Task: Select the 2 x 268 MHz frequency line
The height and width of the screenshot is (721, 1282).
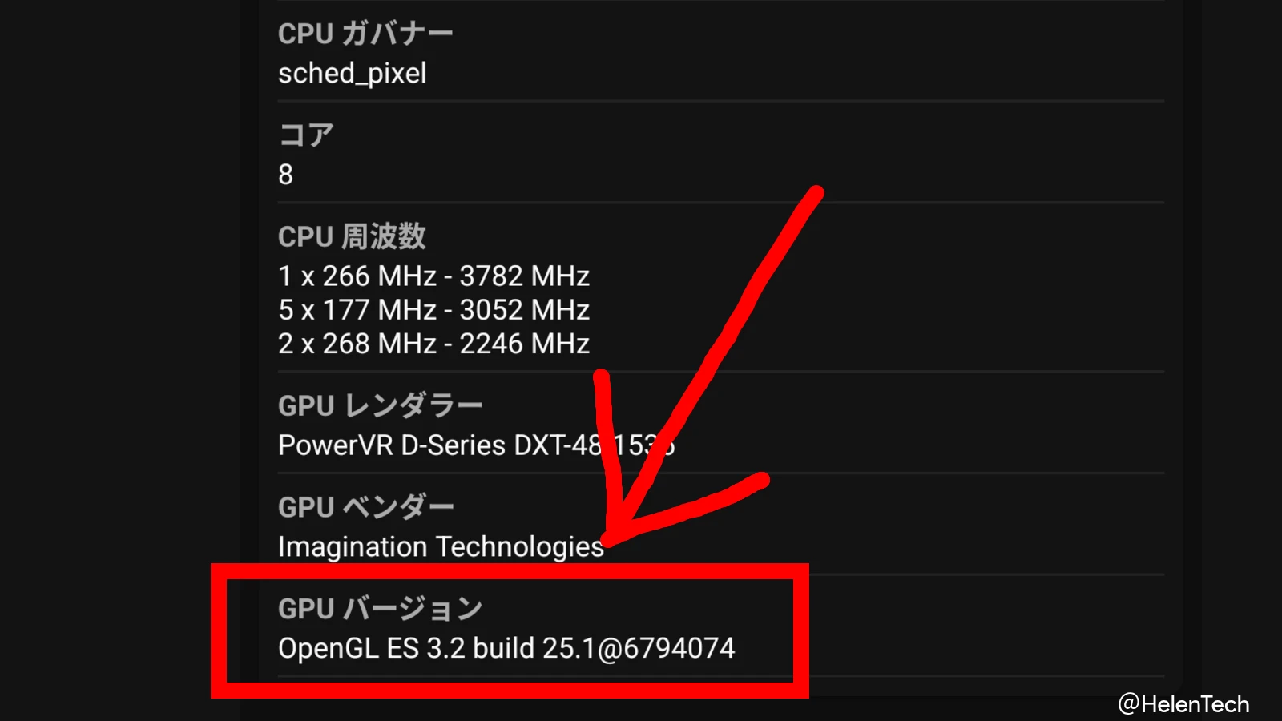Action: coord(433,343)
